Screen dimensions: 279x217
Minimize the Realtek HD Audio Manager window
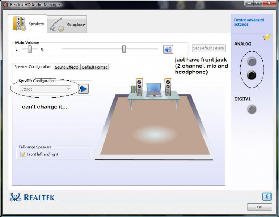point(250,3)
